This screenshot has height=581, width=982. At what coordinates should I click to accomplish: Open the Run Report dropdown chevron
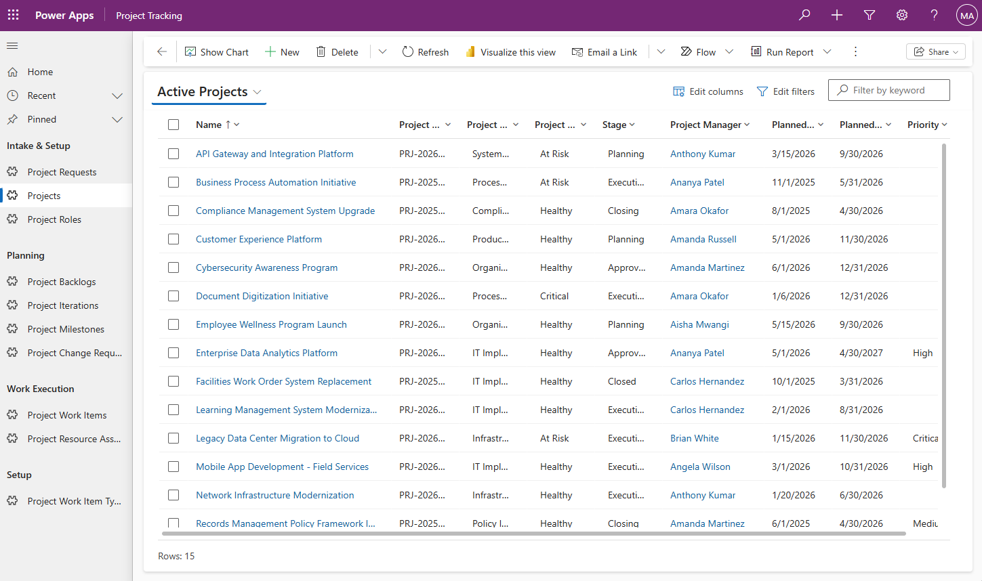[827, 51]
